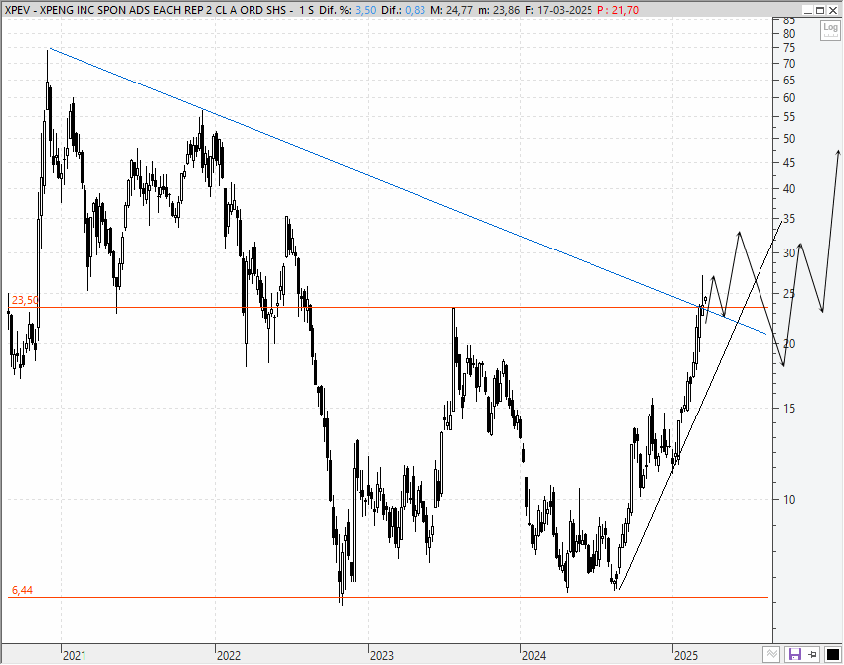Click the 15 price axis label
The width and height of the screenshot is (844, 665).
(x=789, y=409)
